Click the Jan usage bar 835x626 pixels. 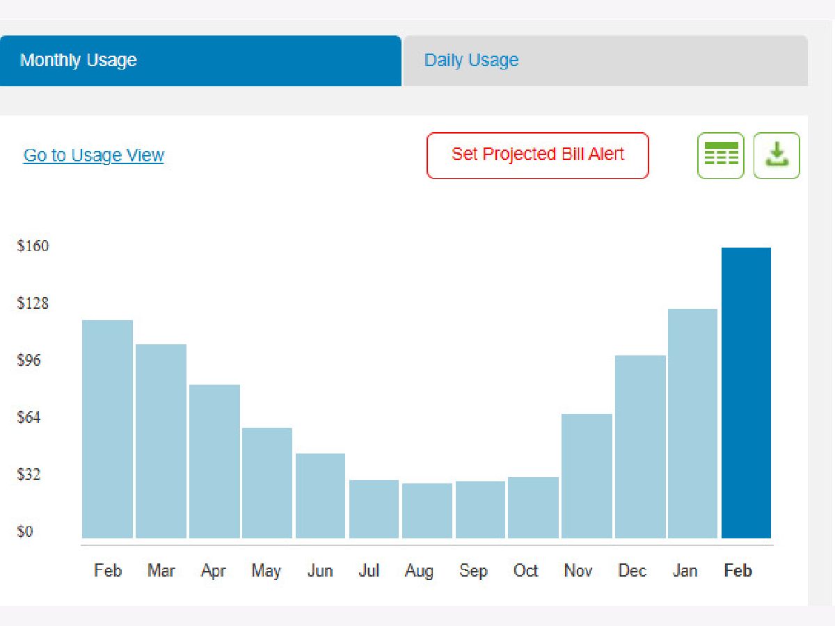[692, 424]
